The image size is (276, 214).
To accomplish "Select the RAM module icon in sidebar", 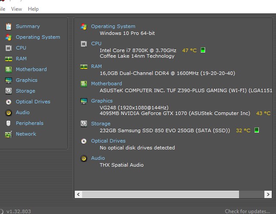I will tap(8, 59).
